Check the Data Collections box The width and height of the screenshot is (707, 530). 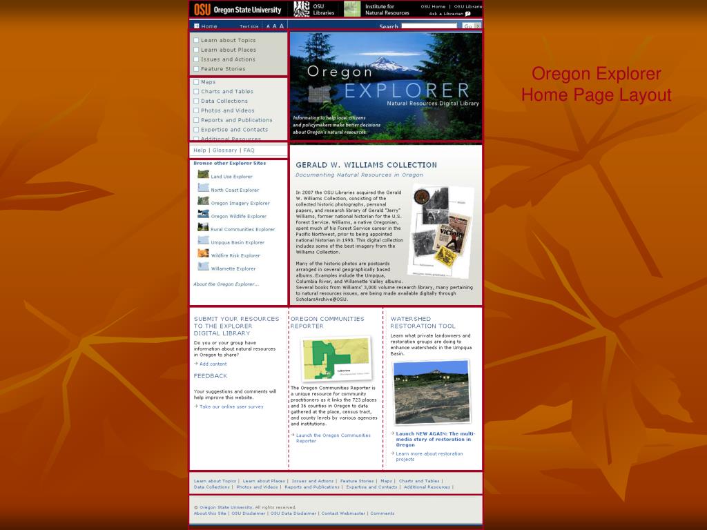click(196, 101)
